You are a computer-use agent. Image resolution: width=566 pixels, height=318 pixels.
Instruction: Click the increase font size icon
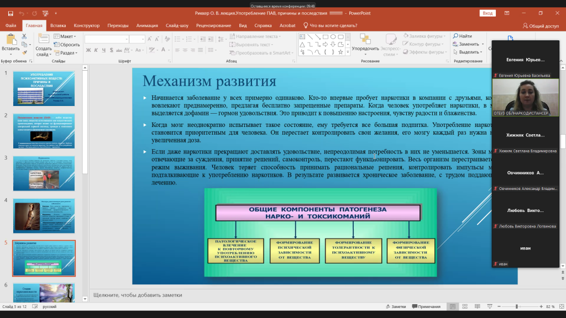click(x=150, y=39)
